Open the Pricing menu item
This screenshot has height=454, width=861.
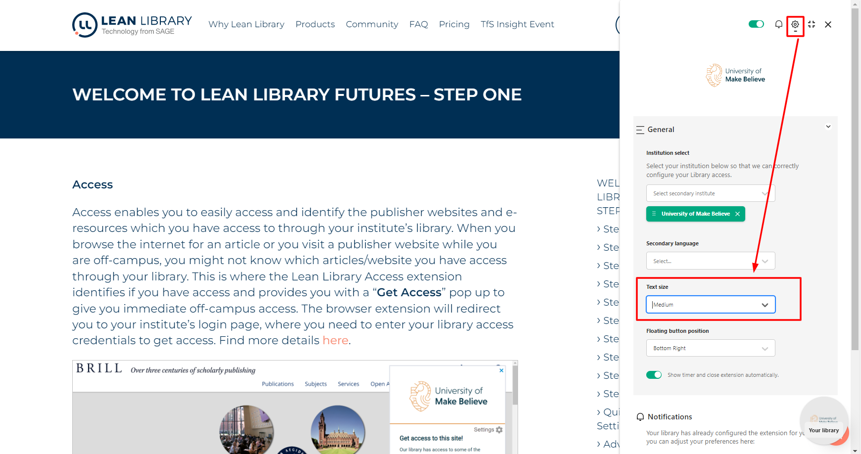[x=454, y=24]
